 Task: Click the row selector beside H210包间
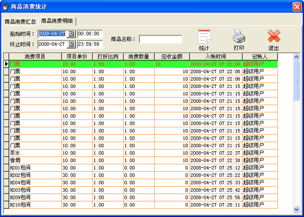pos(7,205)
